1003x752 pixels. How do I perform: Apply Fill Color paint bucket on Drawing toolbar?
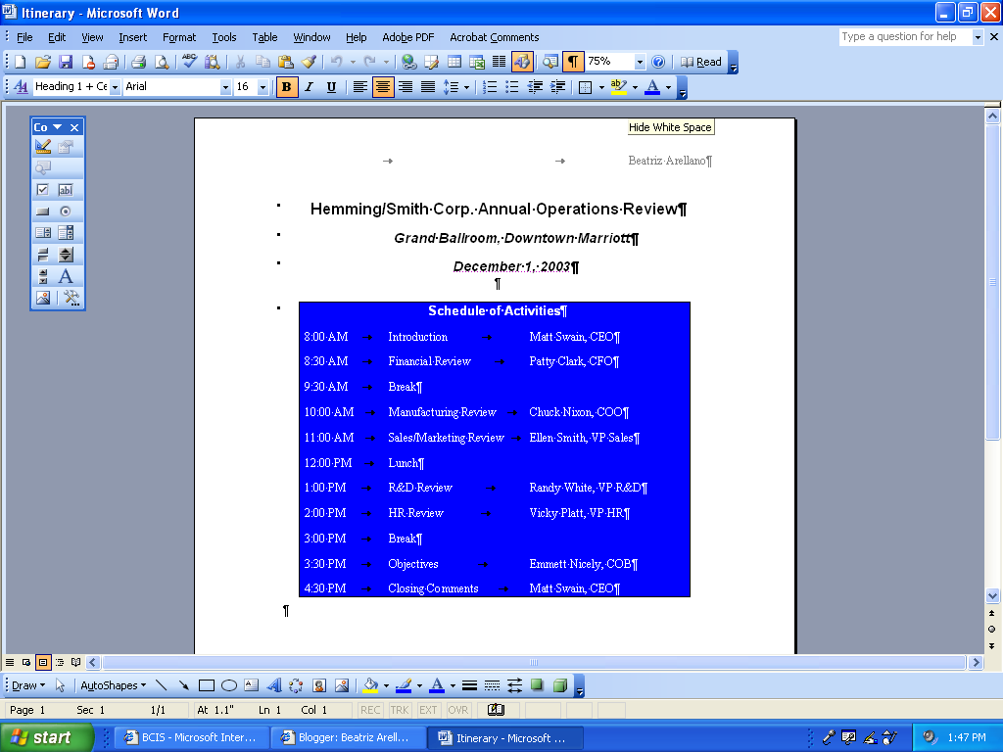point(370,685)
